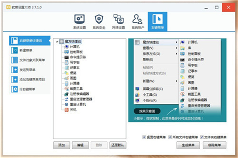The image size is (238, 158).
Task: Select the 右键菜单 top tab
Action: pyautogui.click(x=157, y=22)
